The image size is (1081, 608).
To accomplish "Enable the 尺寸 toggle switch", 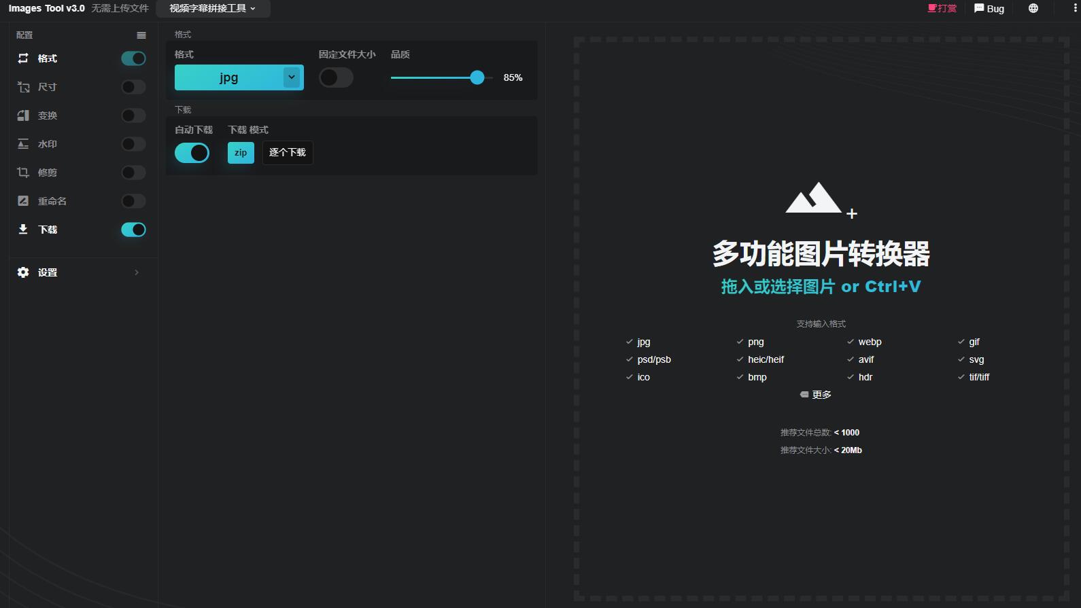I will click(x=133, y=87).
